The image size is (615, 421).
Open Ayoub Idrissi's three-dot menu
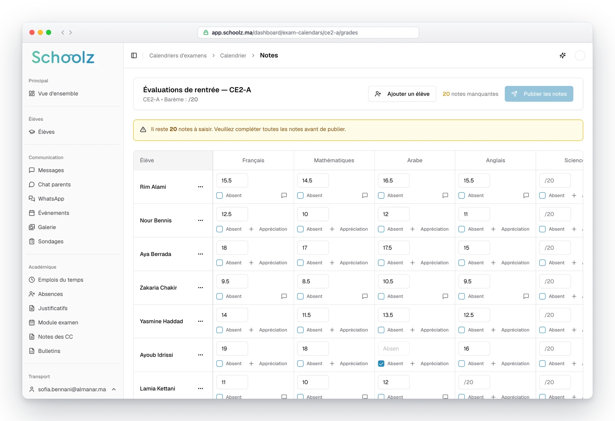pyautogui.click(x=201, y=355)
